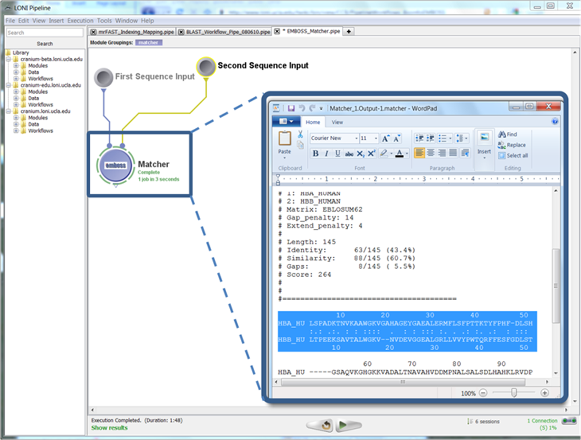Image resolution: width=581 pixels, height=440 pixels.
Task: Toggle Superscript formatting in WordPad
Action: point(371,153)
